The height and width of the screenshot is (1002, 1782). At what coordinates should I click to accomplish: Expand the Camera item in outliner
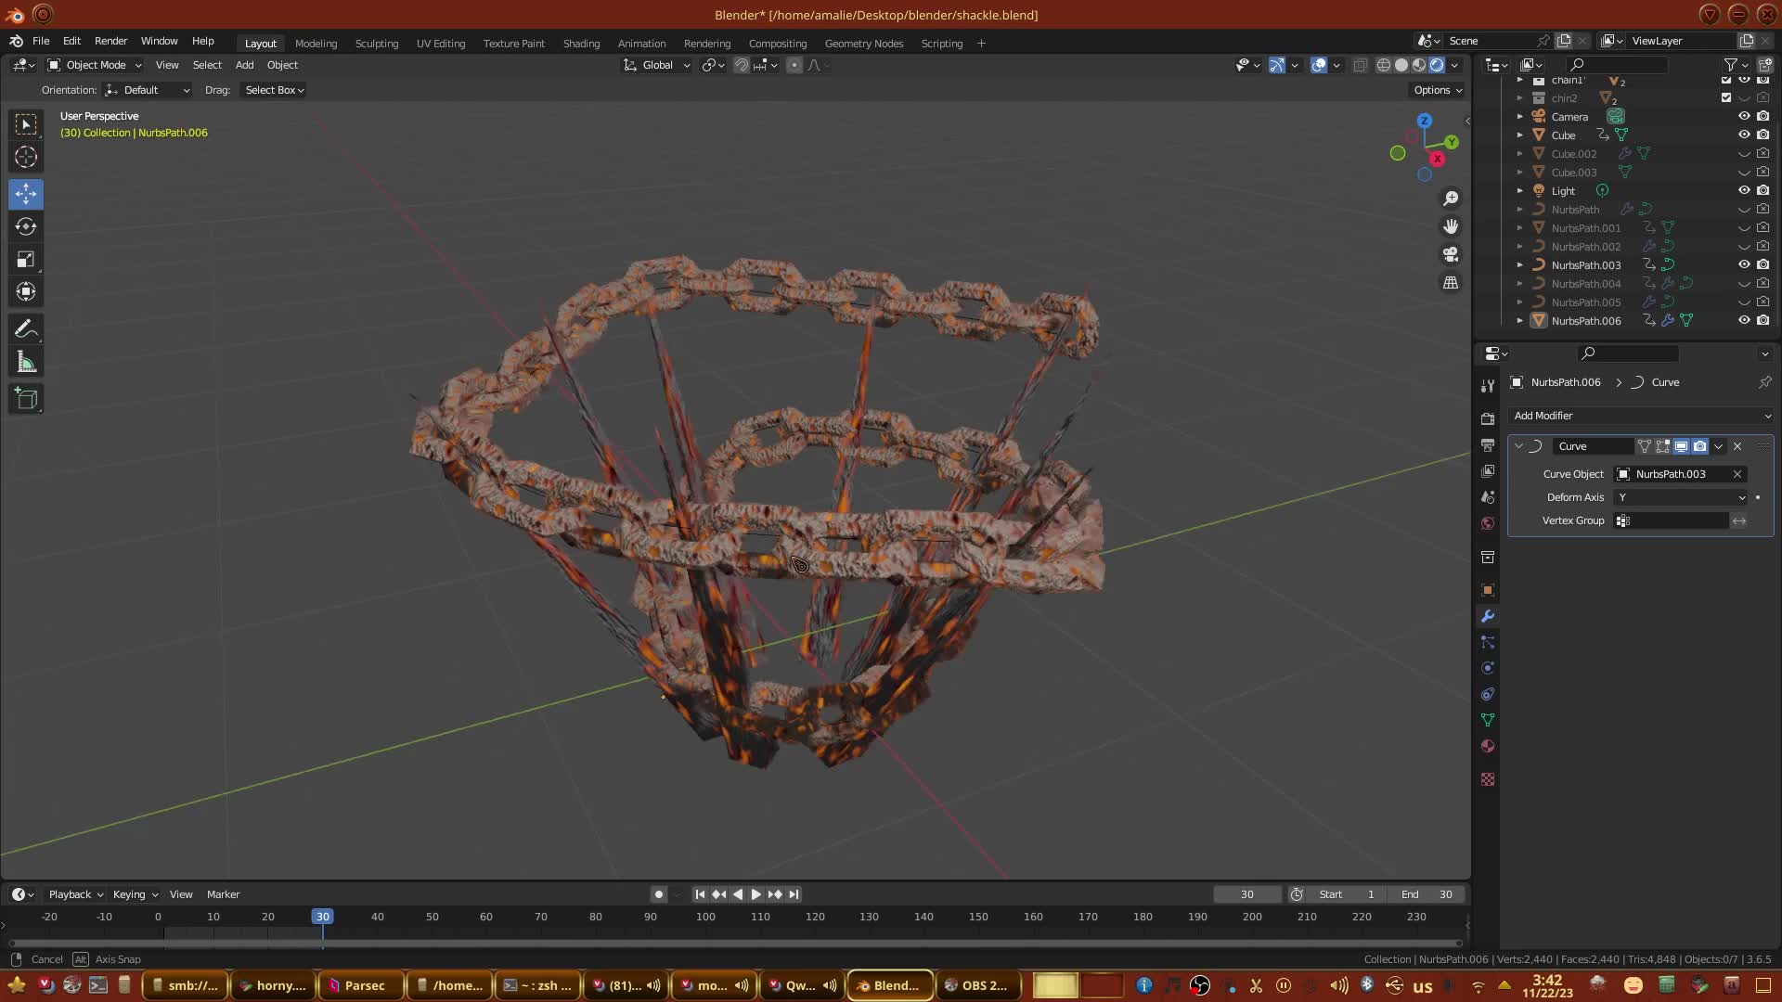[x=1519, y=117]
